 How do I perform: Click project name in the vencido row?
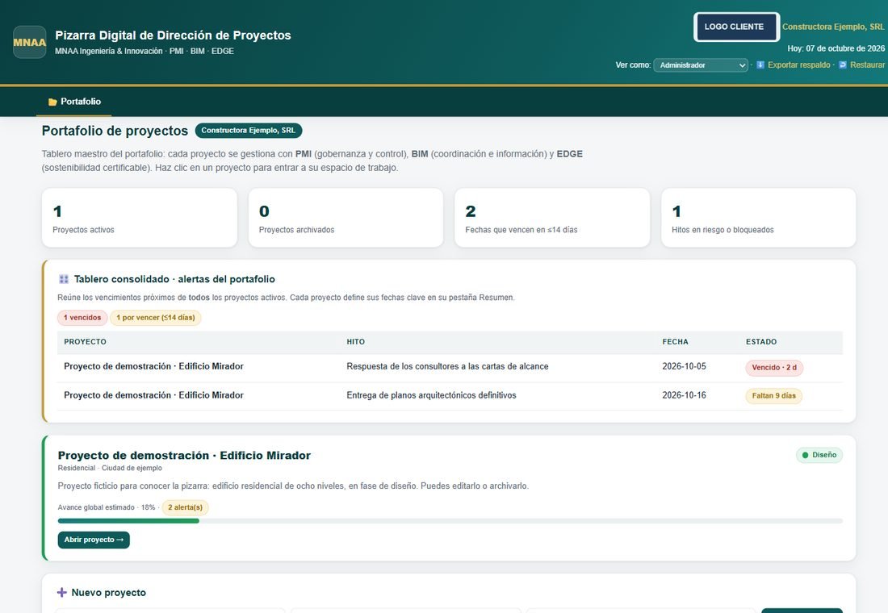[x=153, y=367]
